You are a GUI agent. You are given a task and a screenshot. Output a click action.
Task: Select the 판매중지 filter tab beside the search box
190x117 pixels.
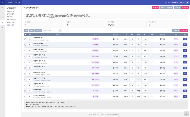(38, 30)
